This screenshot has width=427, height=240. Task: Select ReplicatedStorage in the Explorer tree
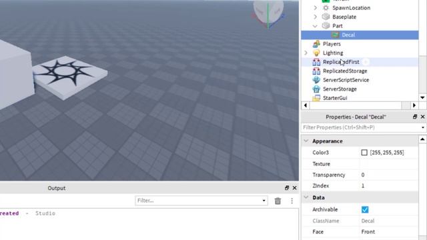click(345, 71)
